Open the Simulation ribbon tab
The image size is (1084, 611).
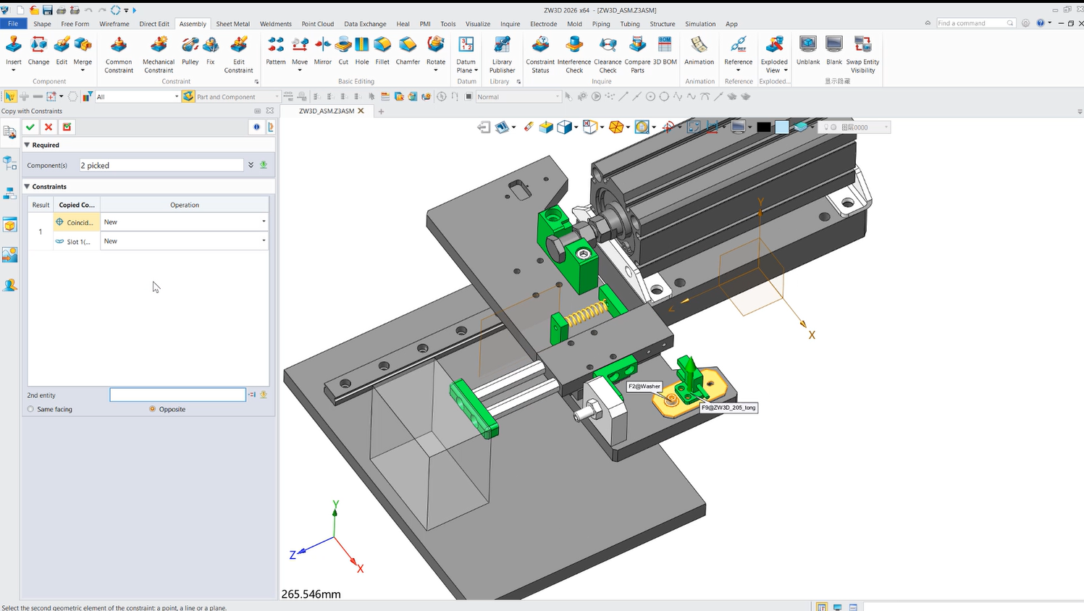coord(700,24)
